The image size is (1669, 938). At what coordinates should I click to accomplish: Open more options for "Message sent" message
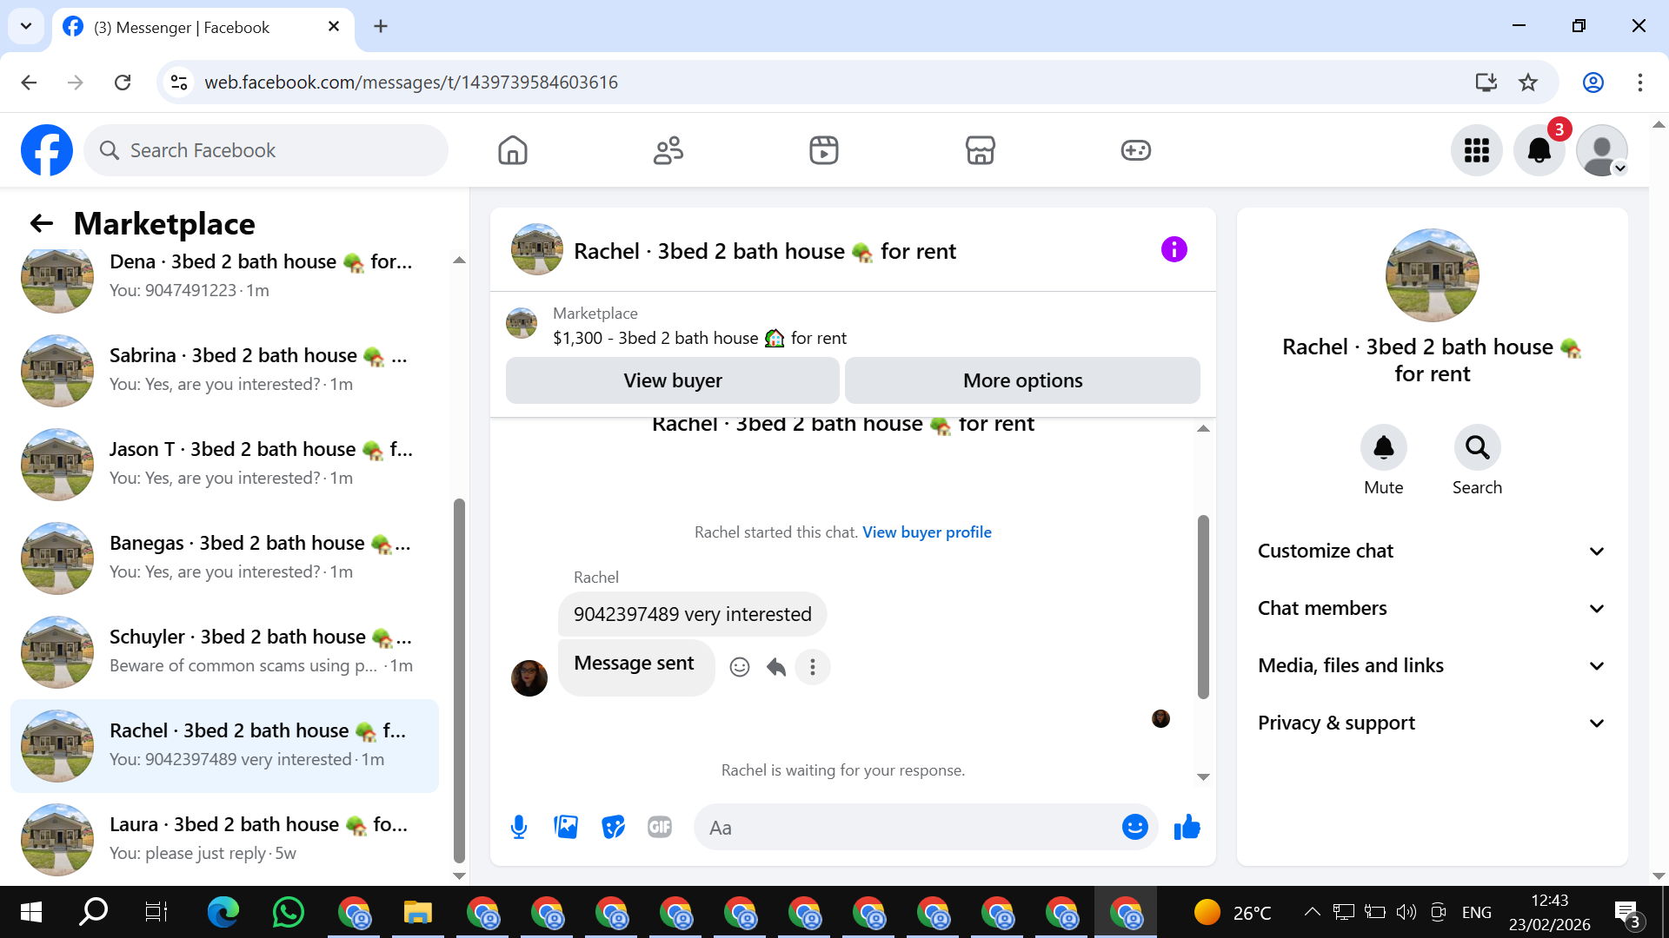[813, 667]
